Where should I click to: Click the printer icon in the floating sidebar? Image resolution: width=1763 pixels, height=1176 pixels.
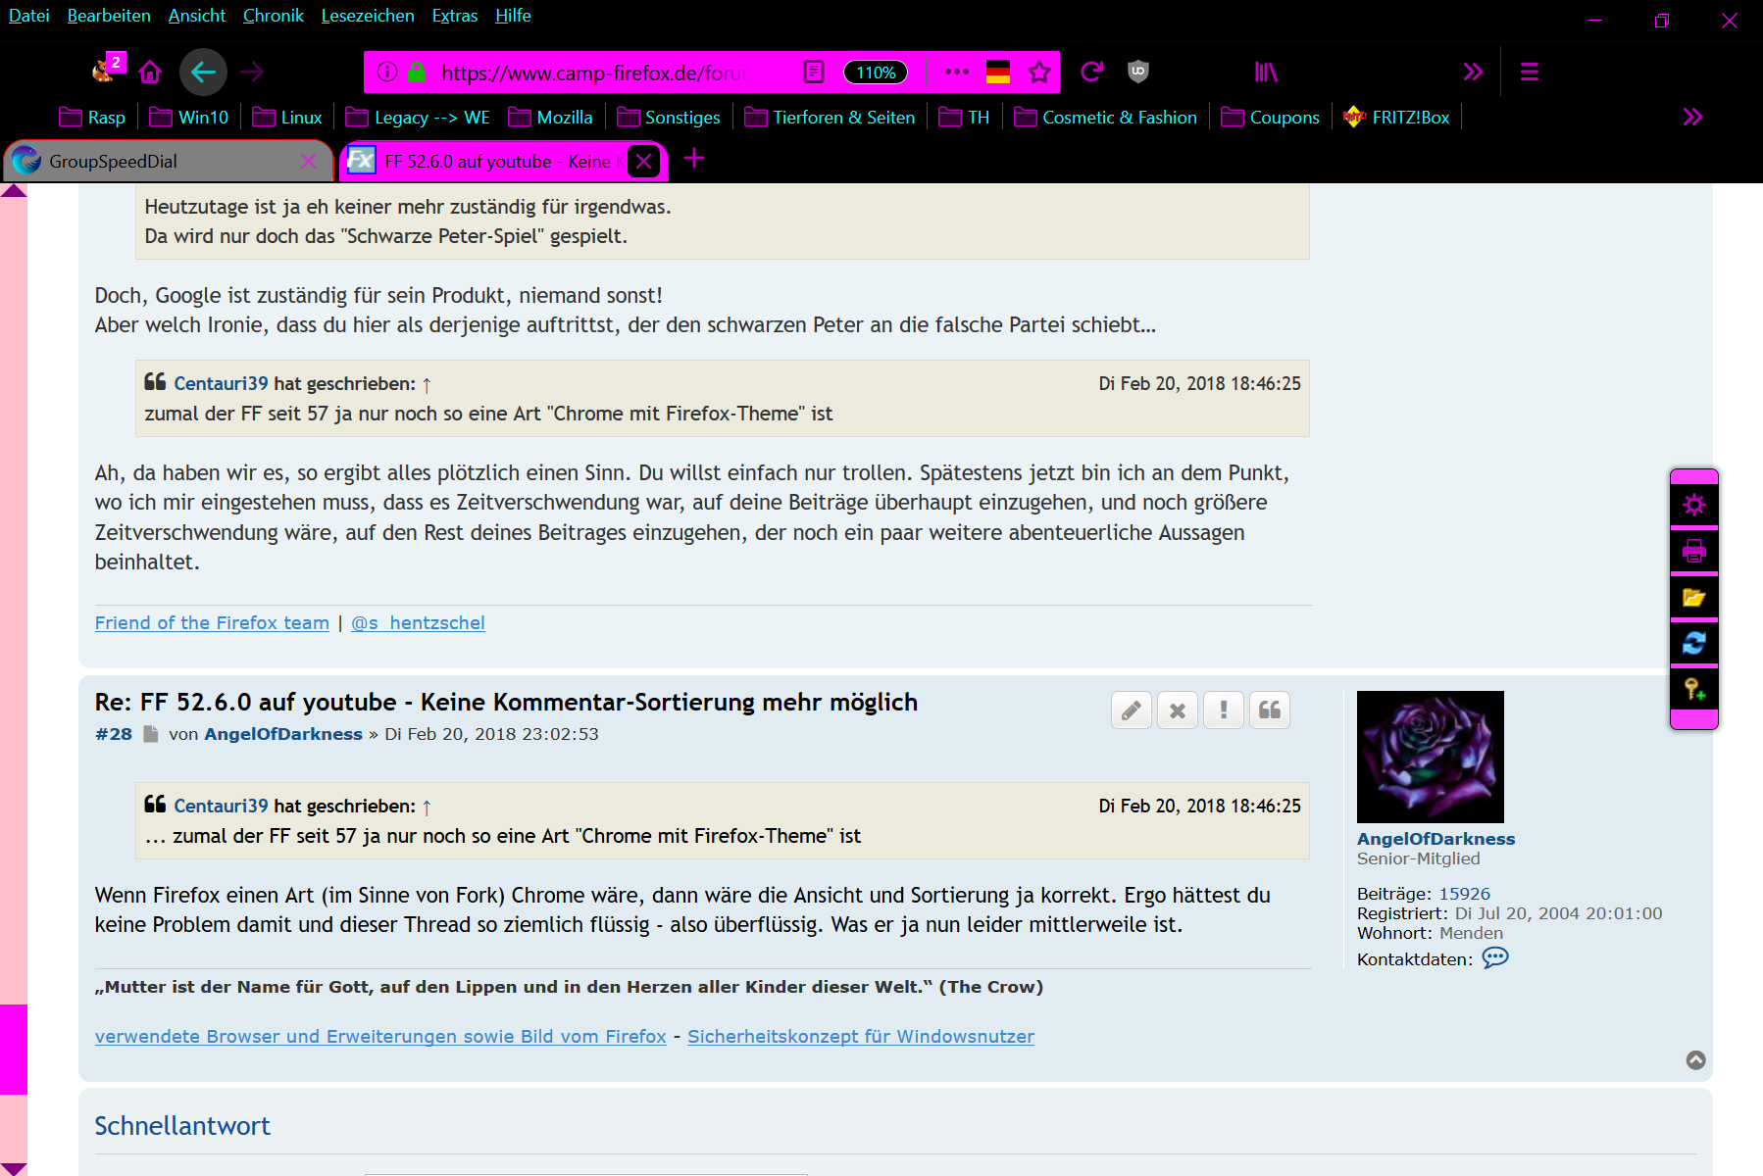(x=1694, y=551)
